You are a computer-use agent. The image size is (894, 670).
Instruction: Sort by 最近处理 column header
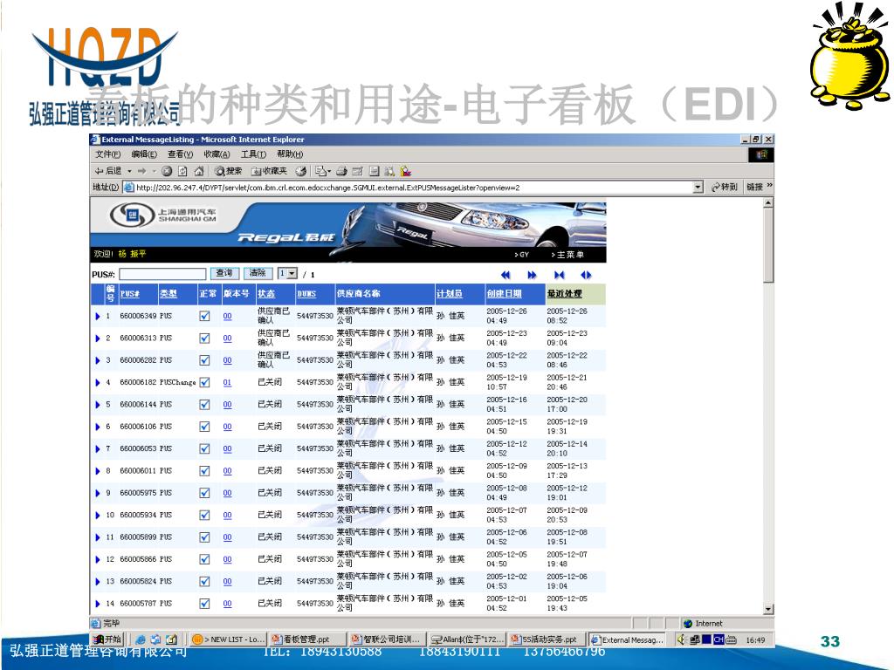tap(565, 294)
